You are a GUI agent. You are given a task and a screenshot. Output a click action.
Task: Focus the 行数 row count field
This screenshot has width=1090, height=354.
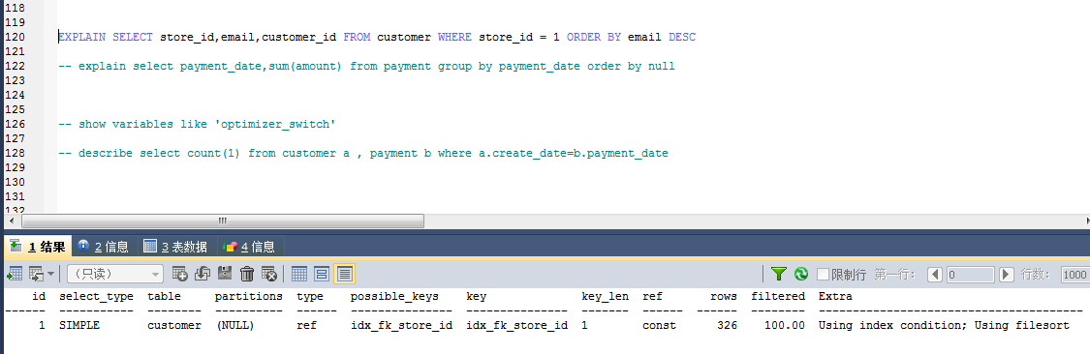click(1074, 274)
